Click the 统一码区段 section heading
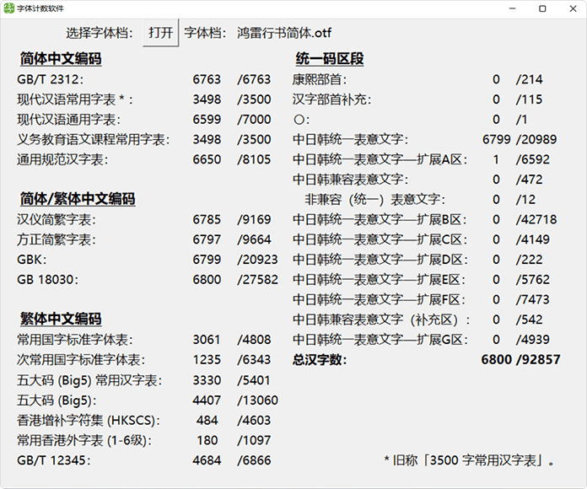The image size is (587, 489). tap(330, 60)
